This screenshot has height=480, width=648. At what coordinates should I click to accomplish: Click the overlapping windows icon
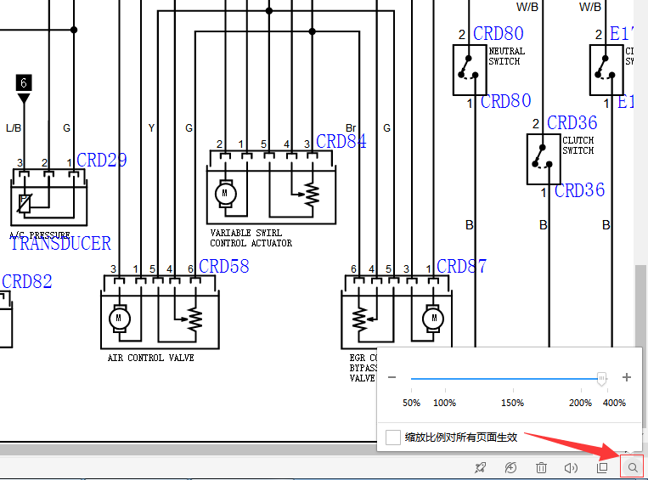pyautogui.click(x=602, y=467)
